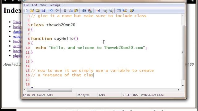Open the 'insert' link in browser window
198x111 pixels.
point(17,51)
